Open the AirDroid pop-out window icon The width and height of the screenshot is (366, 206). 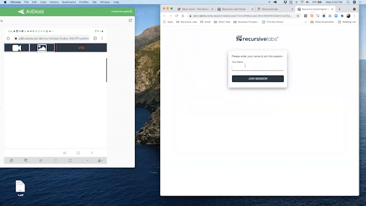130,21
